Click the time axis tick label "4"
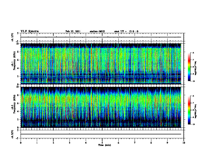 tap(86, 143)
